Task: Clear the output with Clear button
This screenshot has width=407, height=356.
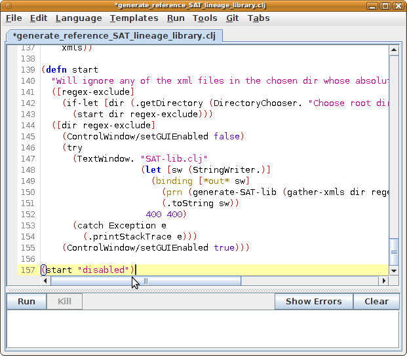Action: coord(376,302)
